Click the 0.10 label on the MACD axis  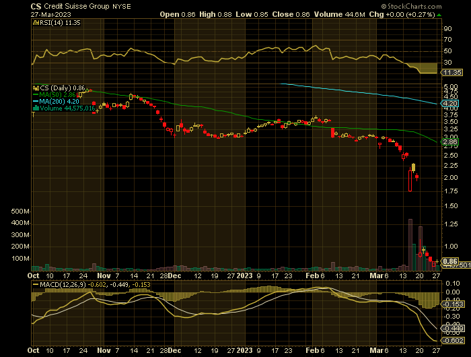tap(452, 284)
